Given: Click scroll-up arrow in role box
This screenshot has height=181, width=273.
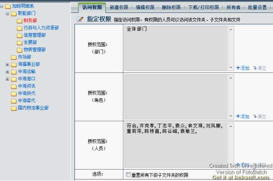Looking at the screenshot, I should 230,78.
